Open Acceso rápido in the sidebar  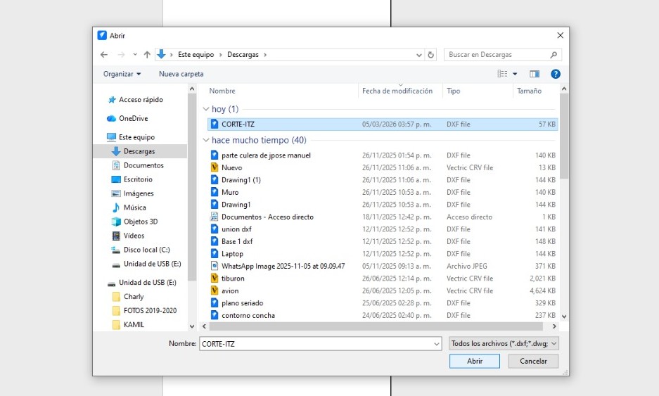click(135, 100)
